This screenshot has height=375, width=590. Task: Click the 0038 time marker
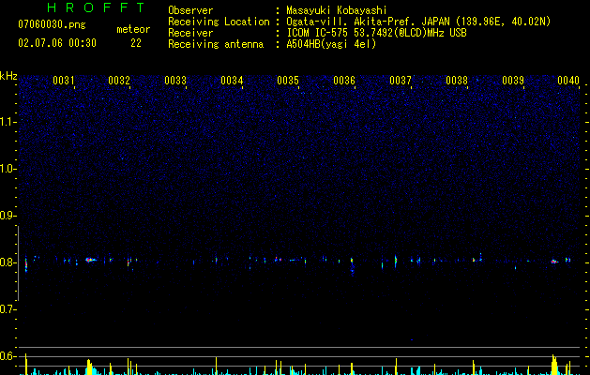point(457,80)
